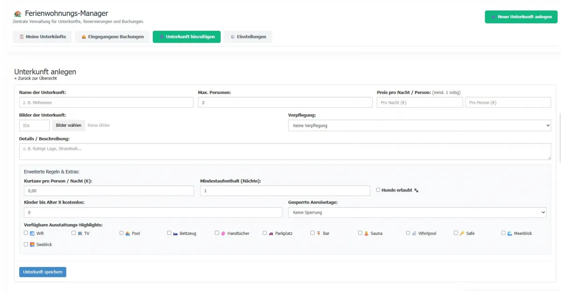Click the 'Erweiterte Regeln & Extras:' label

pos(52,172)
